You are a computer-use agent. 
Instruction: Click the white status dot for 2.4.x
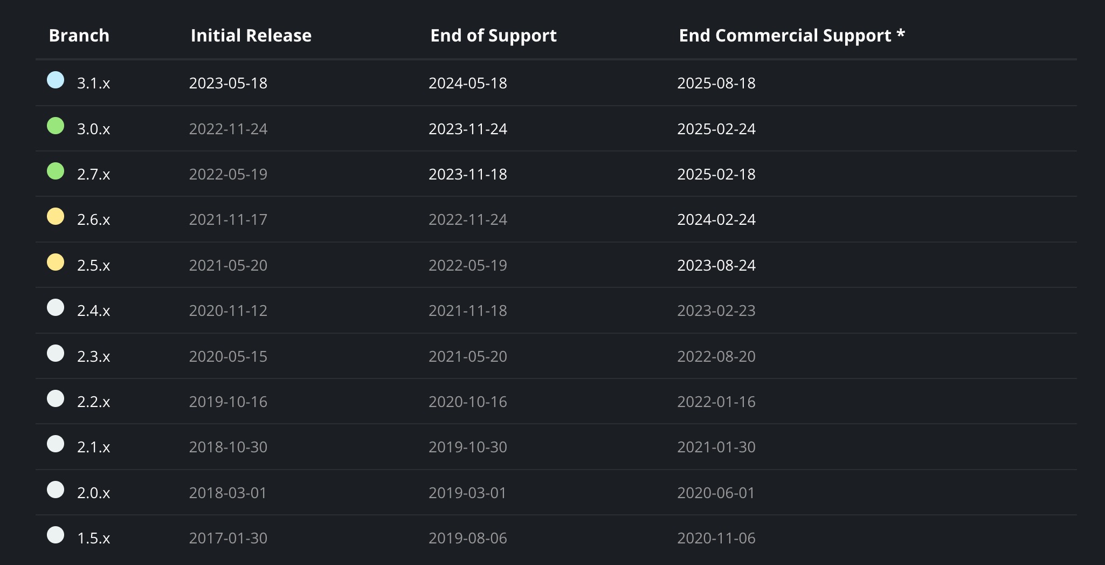[56, 307]
